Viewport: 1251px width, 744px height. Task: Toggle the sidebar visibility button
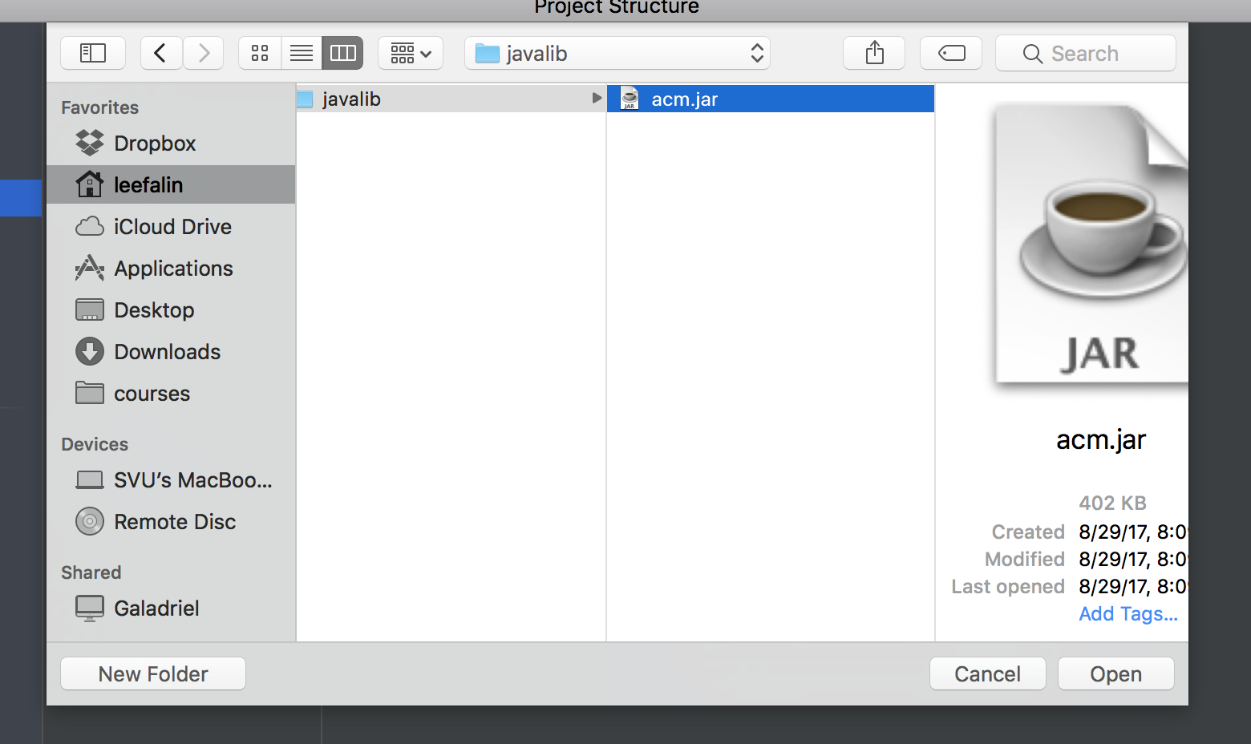[x=93, y=54]
